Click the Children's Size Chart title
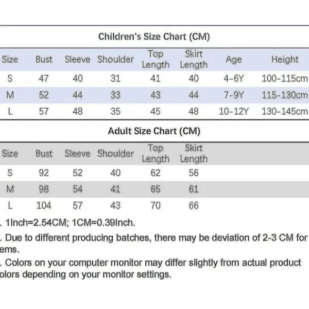 (x=154, y=37)
